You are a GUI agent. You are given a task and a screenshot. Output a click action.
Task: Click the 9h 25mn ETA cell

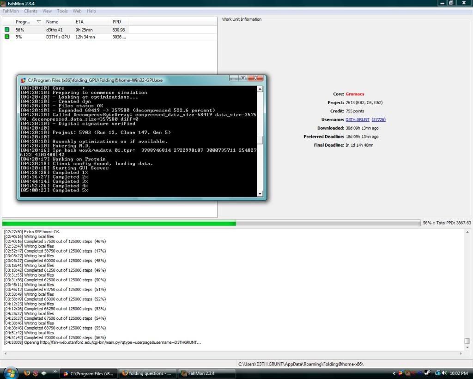pyautogui.click(x=84, y=30)
